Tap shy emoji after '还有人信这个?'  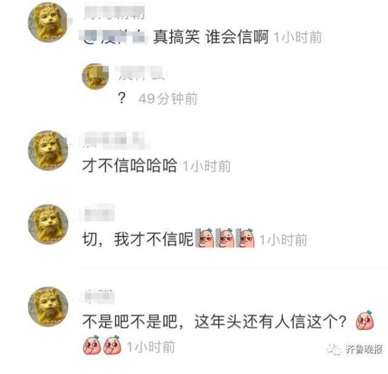click(x=365, y=320)
